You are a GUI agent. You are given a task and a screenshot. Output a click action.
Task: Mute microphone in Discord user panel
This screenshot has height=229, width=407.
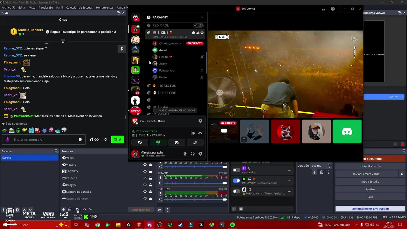click(x=185, y=154)
